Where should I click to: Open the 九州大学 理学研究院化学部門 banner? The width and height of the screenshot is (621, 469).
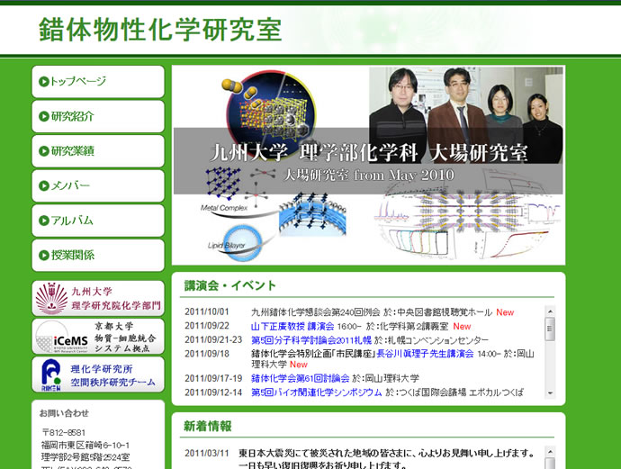tap(98, 298)
